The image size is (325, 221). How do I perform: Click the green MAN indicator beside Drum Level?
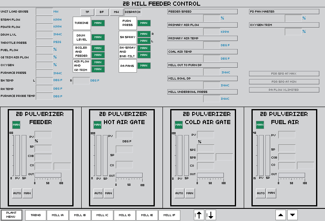click(98, 37)
